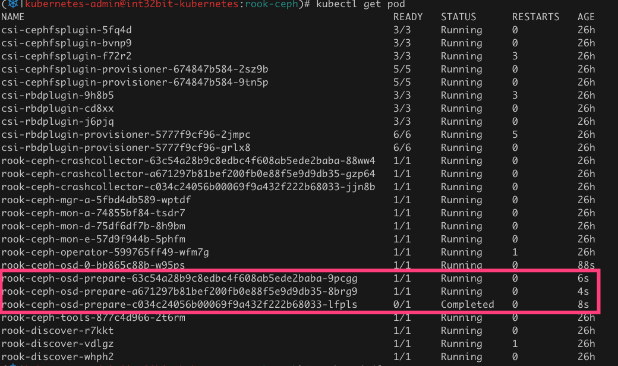618x366 pixels.
Task: Select the osd-prepare pod ending in lfpls
Action: 179,305
